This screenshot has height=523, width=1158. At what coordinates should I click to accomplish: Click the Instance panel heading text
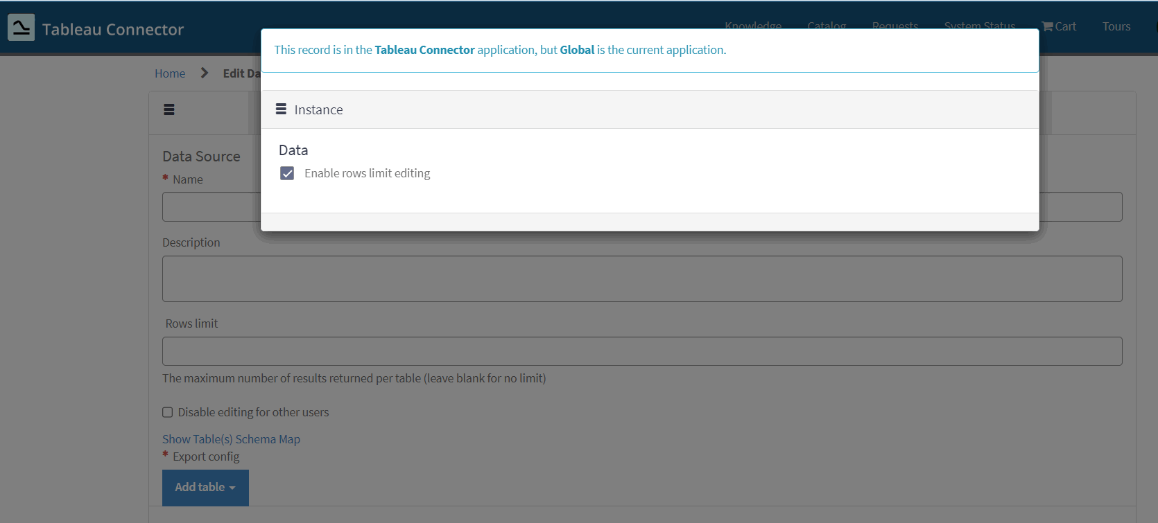[x=318, y=109]
